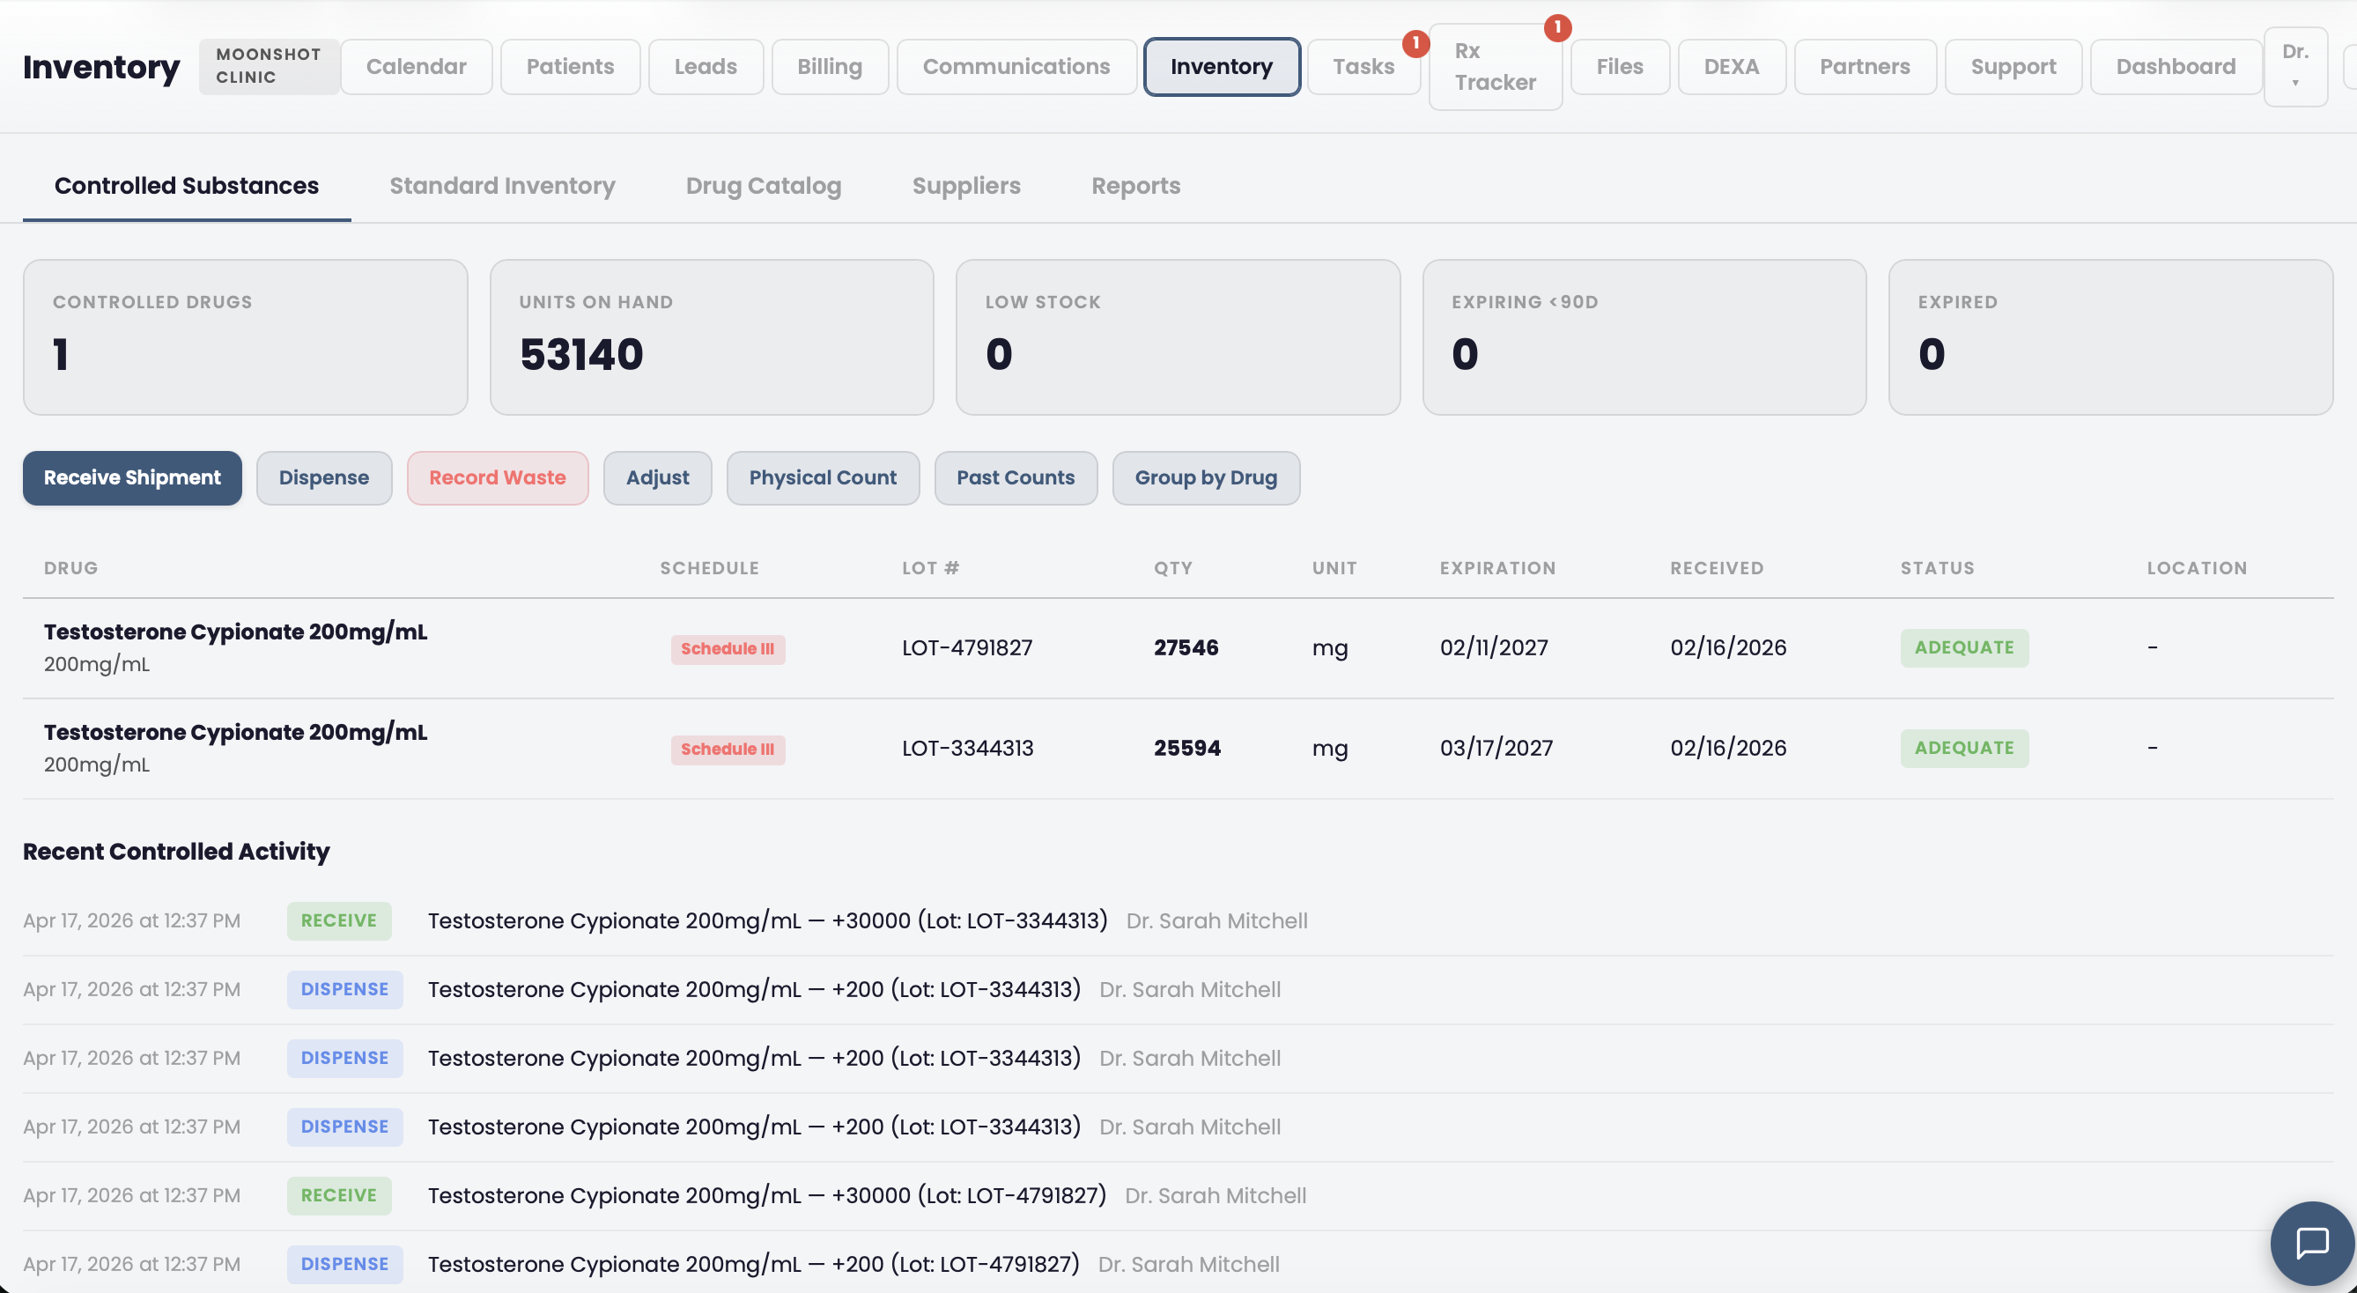Open the Dr. profile dropdown

click(2295, 66)
